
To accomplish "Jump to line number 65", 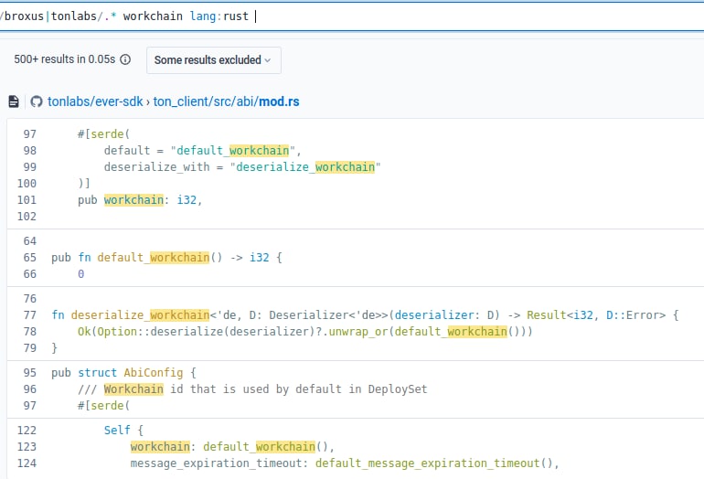I will pos(29,258).
